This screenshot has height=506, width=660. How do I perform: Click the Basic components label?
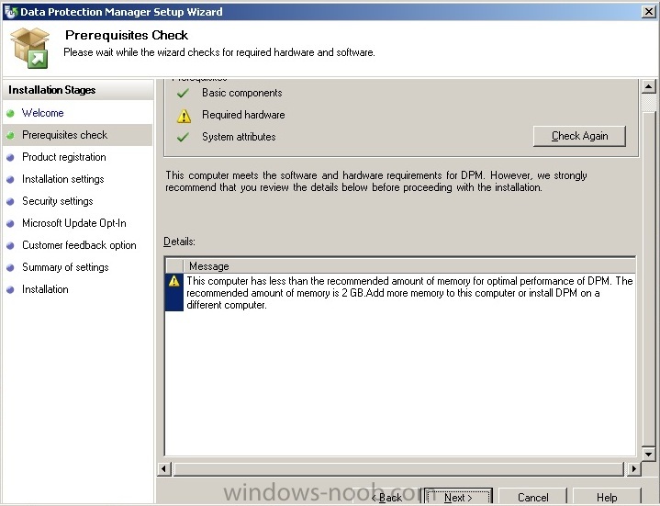pos(242,93)
